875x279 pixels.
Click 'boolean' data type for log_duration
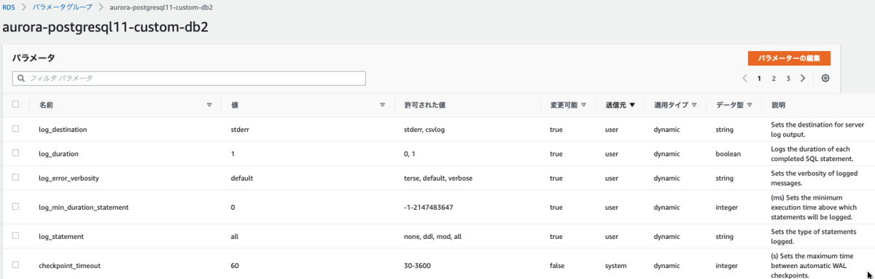coord(728,154)
